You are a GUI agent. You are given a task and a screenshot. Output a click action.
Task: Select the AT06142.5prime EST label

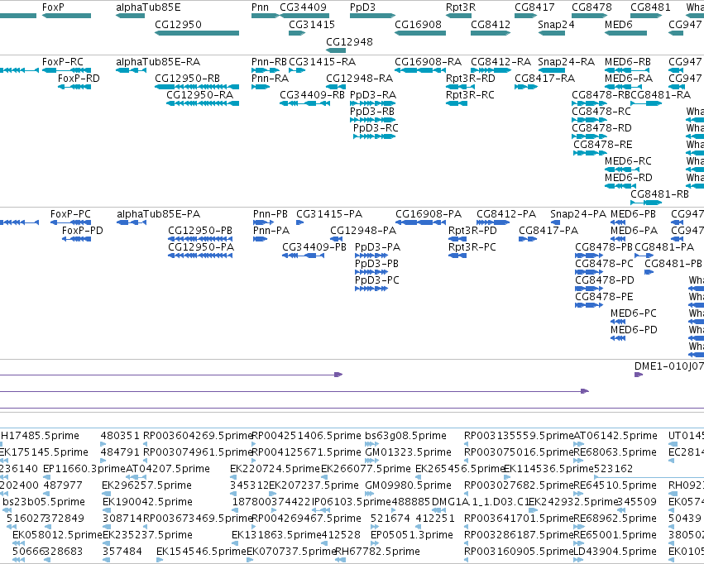point(615,435)
